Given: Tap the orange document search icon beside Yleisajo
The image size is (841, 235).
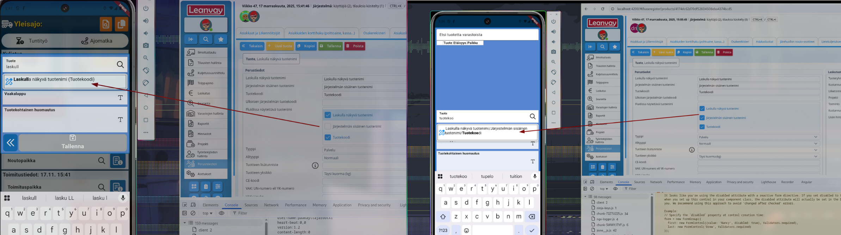Looking at the screenshot, I should (106, 24).
